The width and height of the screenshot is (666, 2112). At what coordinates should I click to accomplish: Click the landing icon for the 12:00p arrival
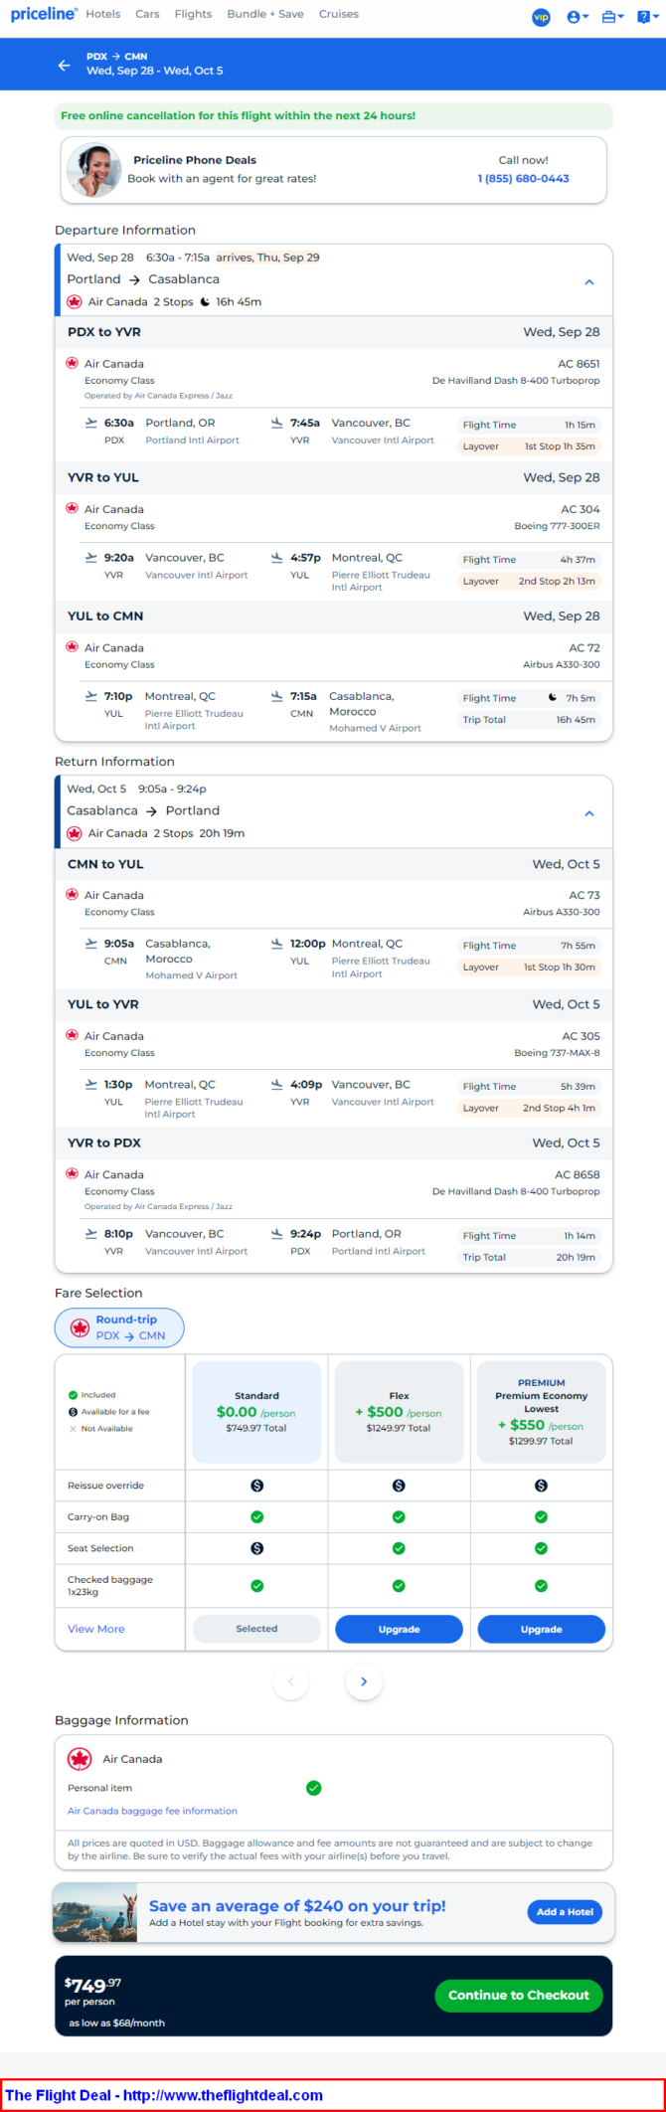tap(277, 944)
